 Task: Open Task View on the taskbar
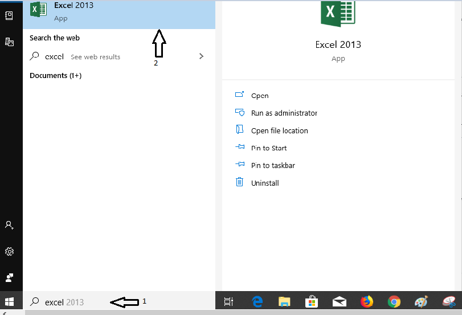click(228, 301)
